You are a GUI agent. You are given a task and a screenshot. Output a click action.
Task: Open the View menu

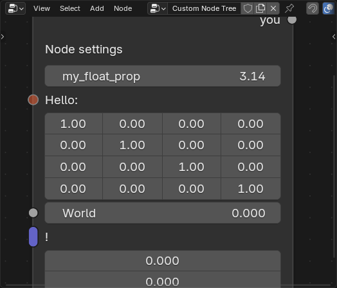tap(41, 8)
